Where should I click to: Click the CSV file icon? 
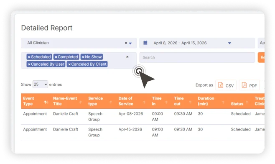coord(221,85)
